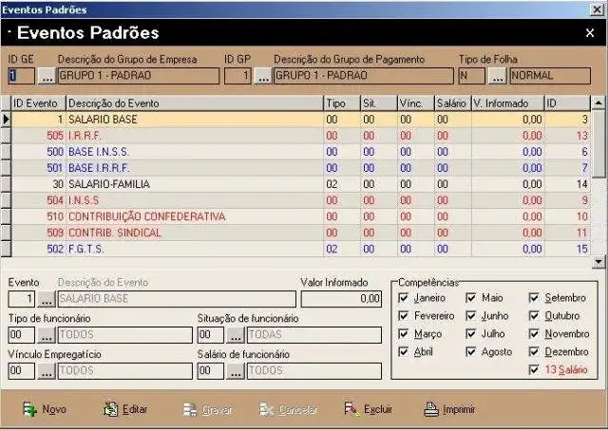Click grid scrollbar up arrow
The image size is (608, 430).
pyautogui.click(x=598, y=103)
